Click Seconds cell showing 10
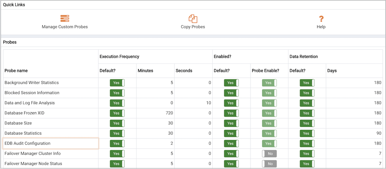386x169 pixels. coord(193,103)
